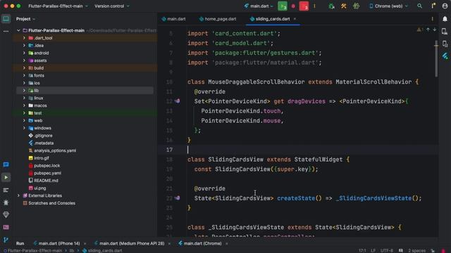Screen dimensions: 451x253
Task: Click the override gutter icon on line 12
Action: click(x=177, y=101)
